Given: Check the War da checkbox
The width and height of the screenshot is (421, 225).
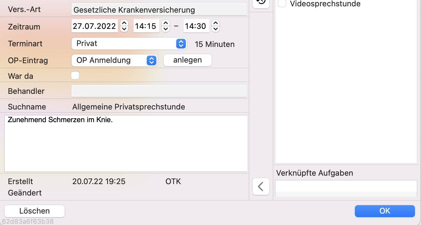Looking at the screenshot, I should click(75, 75).
